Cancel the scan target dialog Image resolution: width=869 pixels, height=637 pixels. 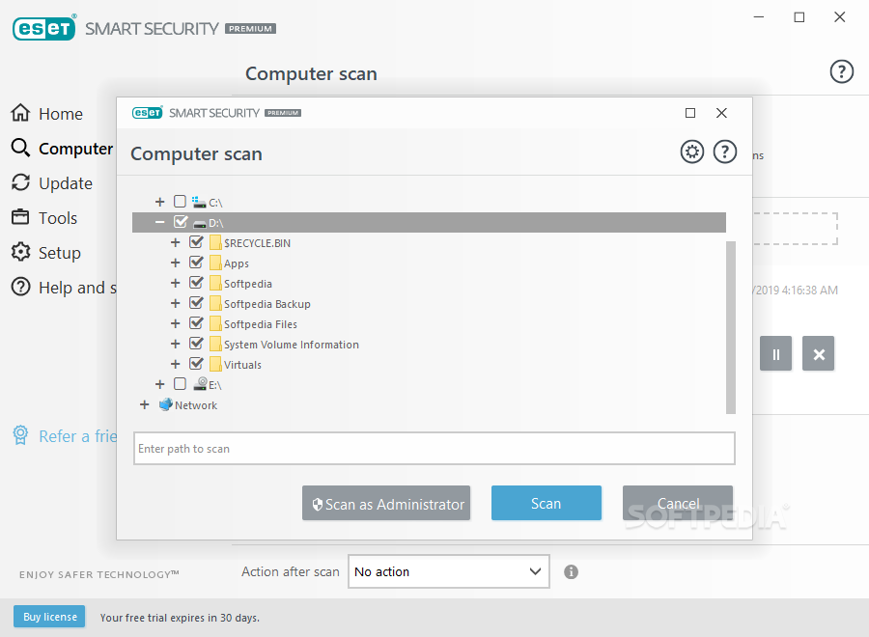[677, 503]
